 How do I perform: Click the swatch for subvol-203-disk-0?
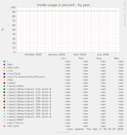point(4,101)
